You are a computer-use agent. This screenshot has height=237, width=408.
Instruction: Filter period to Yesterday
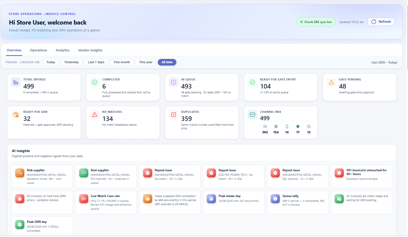click(x=72, y=62)
